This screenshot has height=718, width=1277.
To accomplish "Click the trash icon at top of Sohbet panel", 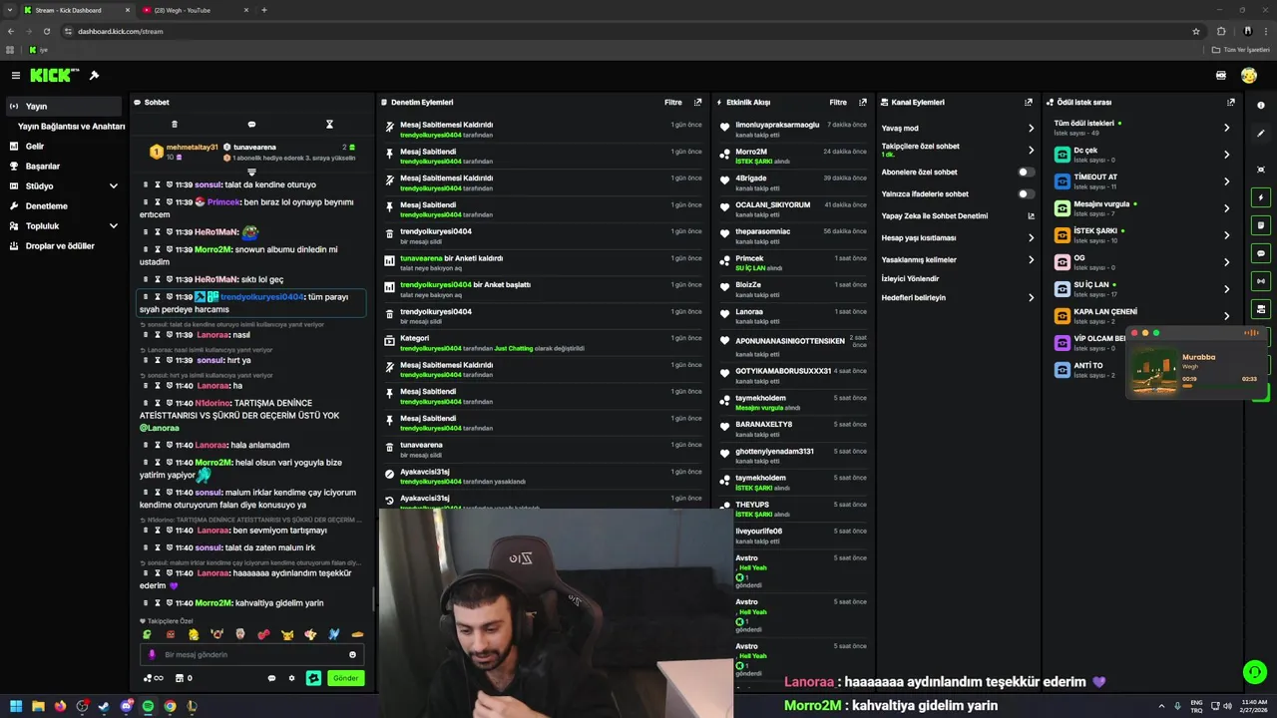I will click(x=175, y=125).
